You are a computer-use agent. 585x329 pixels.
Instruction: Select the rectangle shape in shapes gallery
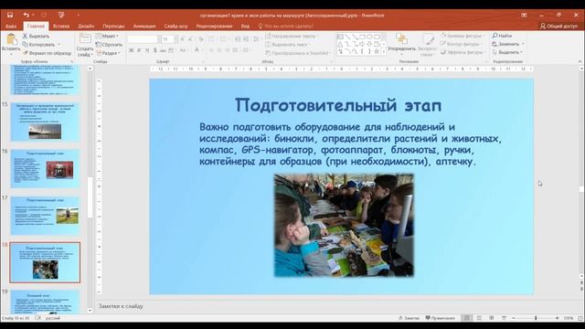(362, 37)
